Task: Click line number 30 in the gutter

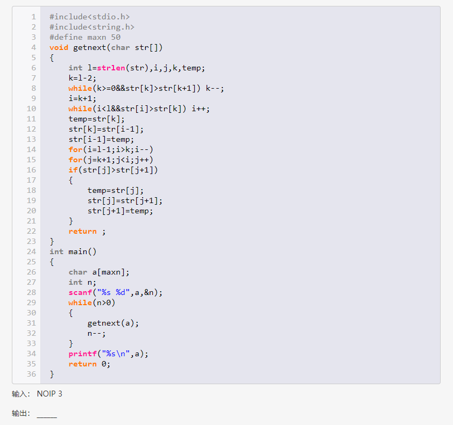Action: [x=31, y=313]
